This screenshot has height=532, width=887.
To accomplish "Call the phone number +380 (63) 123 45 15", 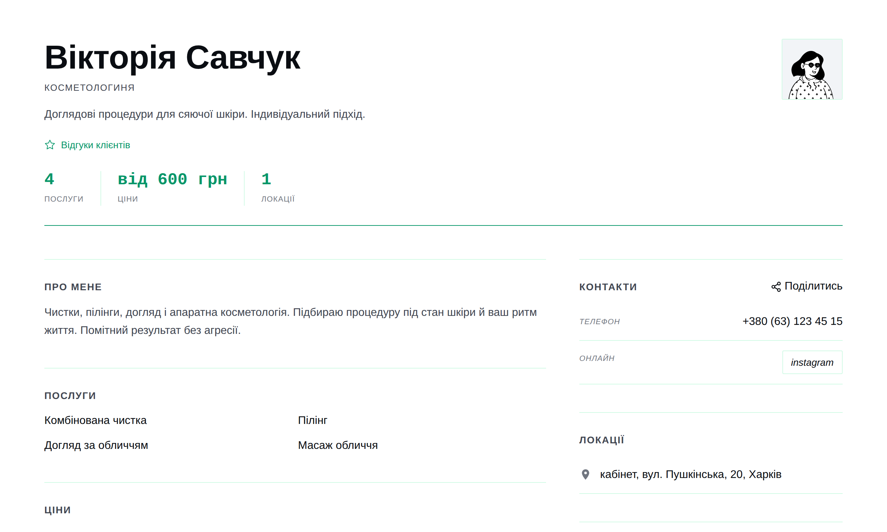I will 792,321.
